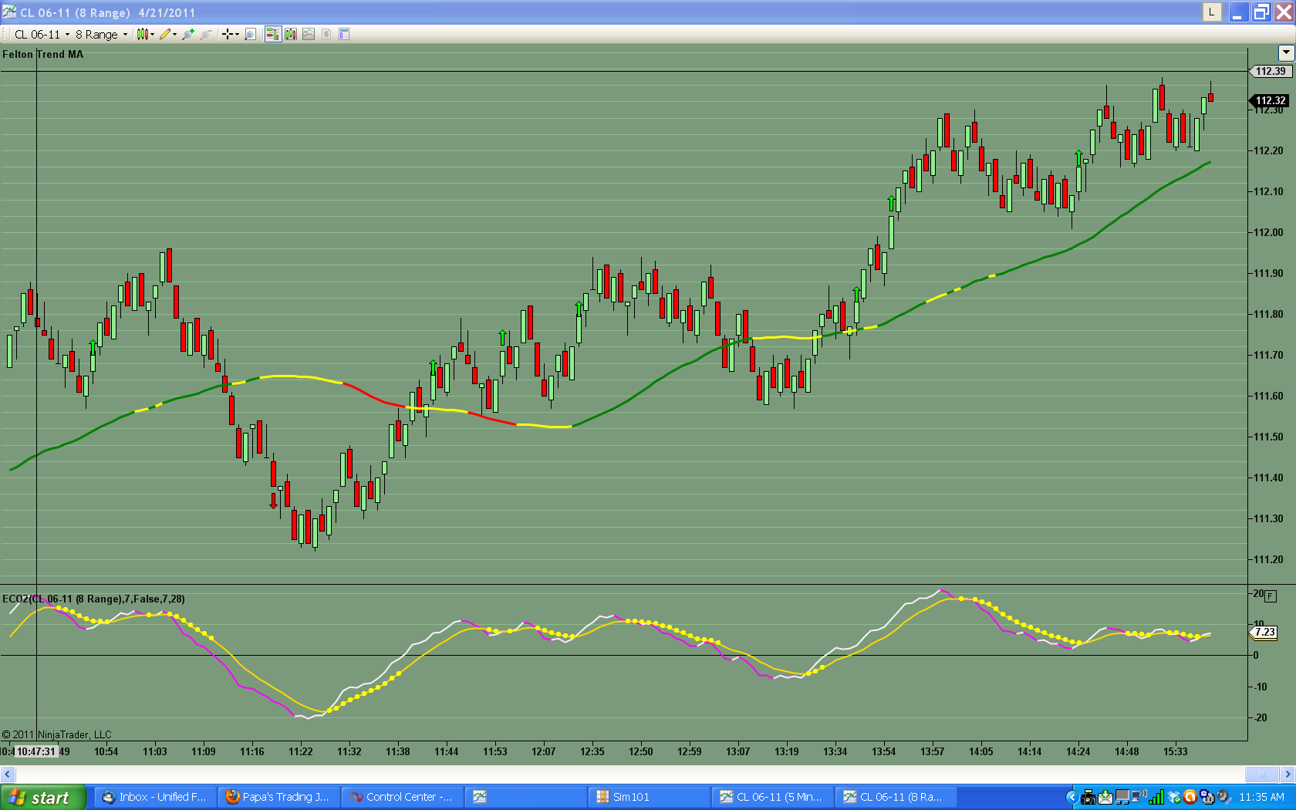
Task: Click the 15:33 time axis label
Action: pyautogui.click(x=1176, y=751)
